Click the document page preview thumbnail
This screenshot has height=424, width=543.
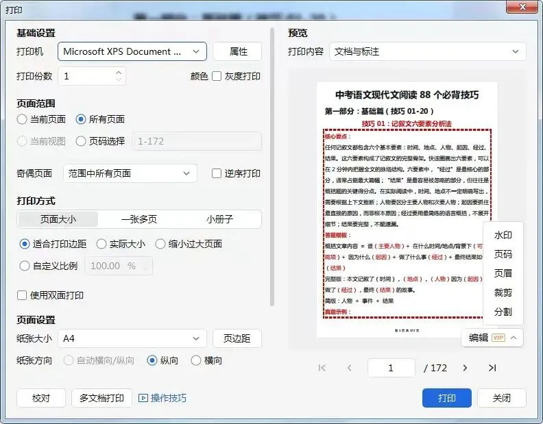coord(407,210)
